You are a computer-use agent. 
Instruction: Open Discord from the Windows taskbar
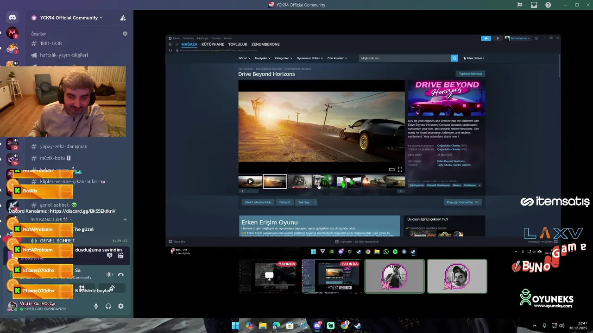coord(317,326)
